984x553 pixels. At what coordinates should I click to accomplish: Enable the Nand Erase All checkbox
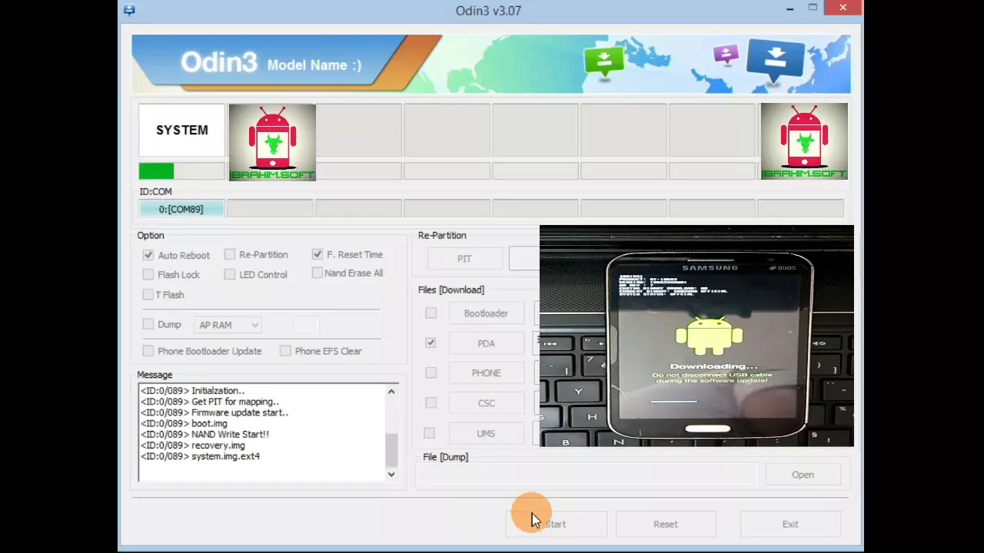pos(317,273)
